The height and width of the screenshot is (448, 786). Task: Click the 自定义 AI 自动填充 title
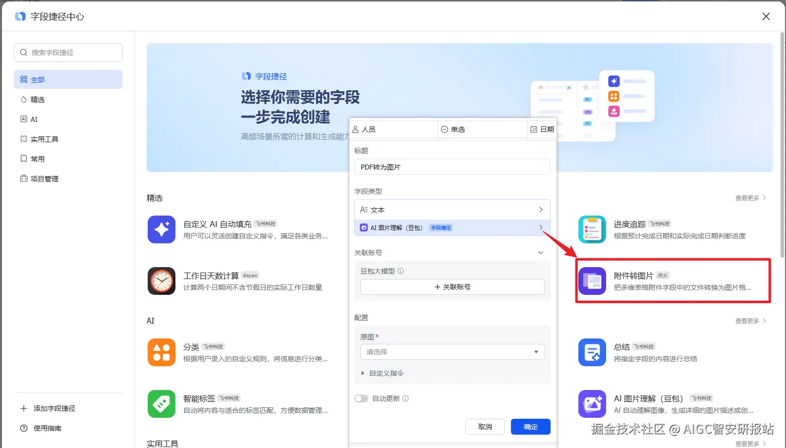click(x=218, y=224)
